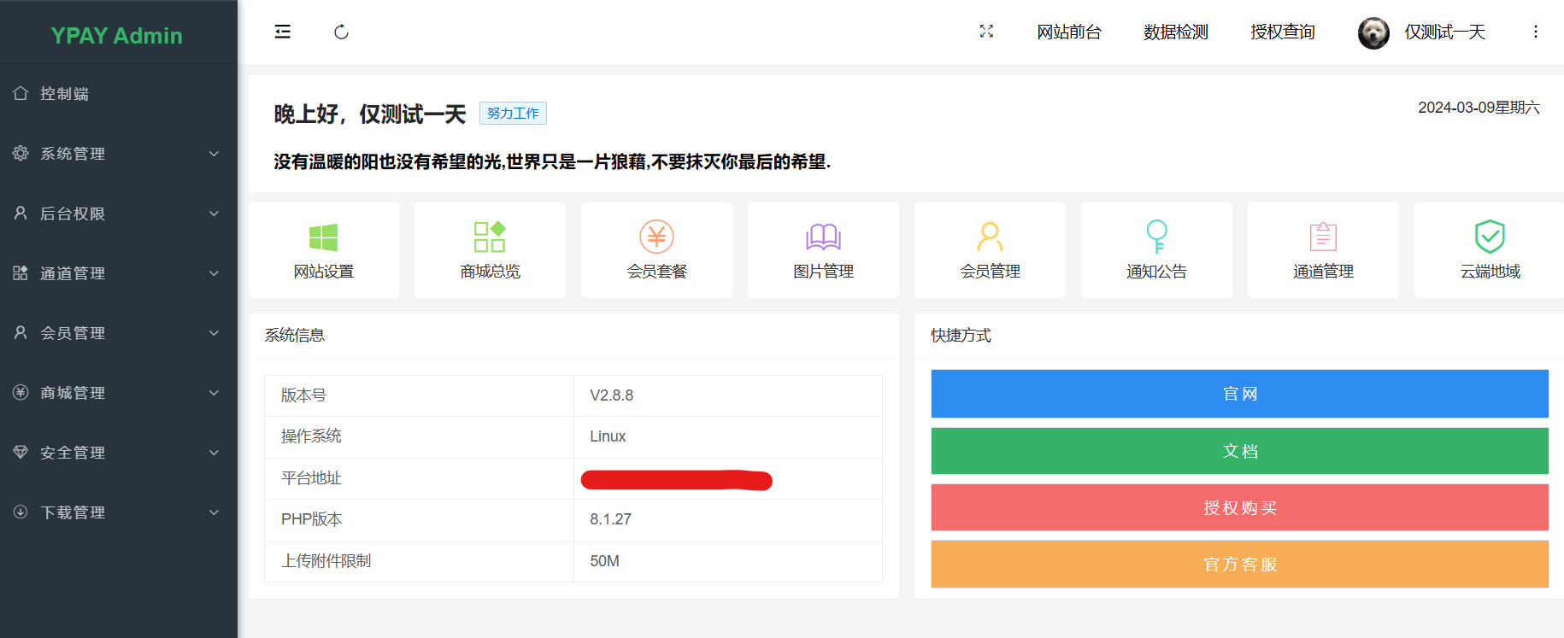Screen dimensions: 1564x638
Task: Open 会员管理 person icon shortcut card
Action: [x=990, y=250]
